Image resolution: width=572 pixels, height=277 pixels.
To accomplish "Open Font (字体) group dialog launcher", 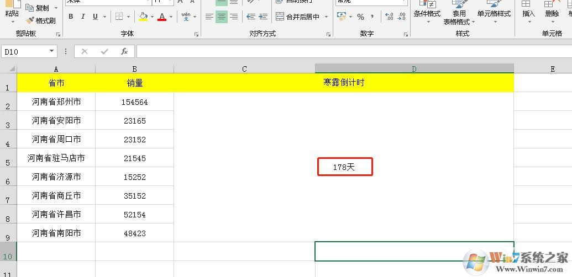I will (196, 34).
